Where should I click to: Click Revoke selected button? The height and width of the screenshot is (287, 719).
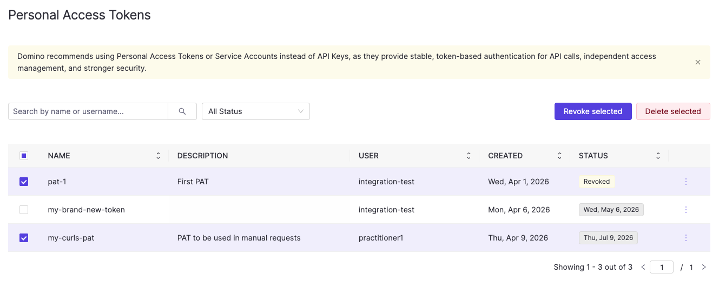point(593,111)
